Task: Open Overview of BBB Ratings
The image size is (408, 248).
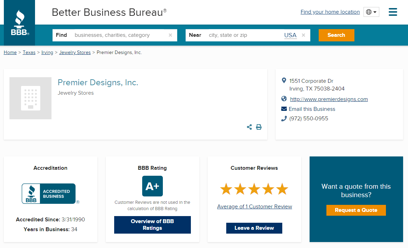Action: 152,225
